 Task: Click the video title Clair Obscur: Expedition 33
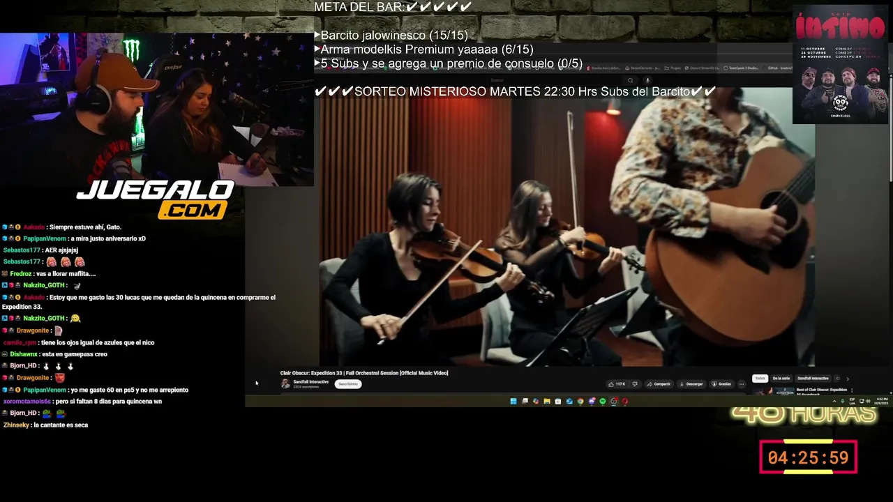[364, 373]
